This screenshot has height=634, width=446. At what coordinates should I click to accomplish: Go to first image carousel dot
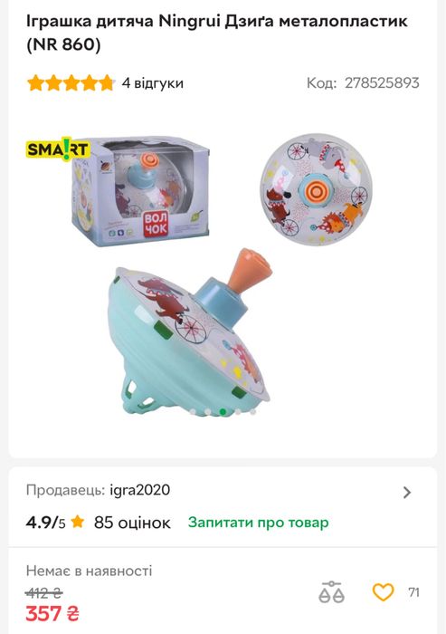[193, 411]
